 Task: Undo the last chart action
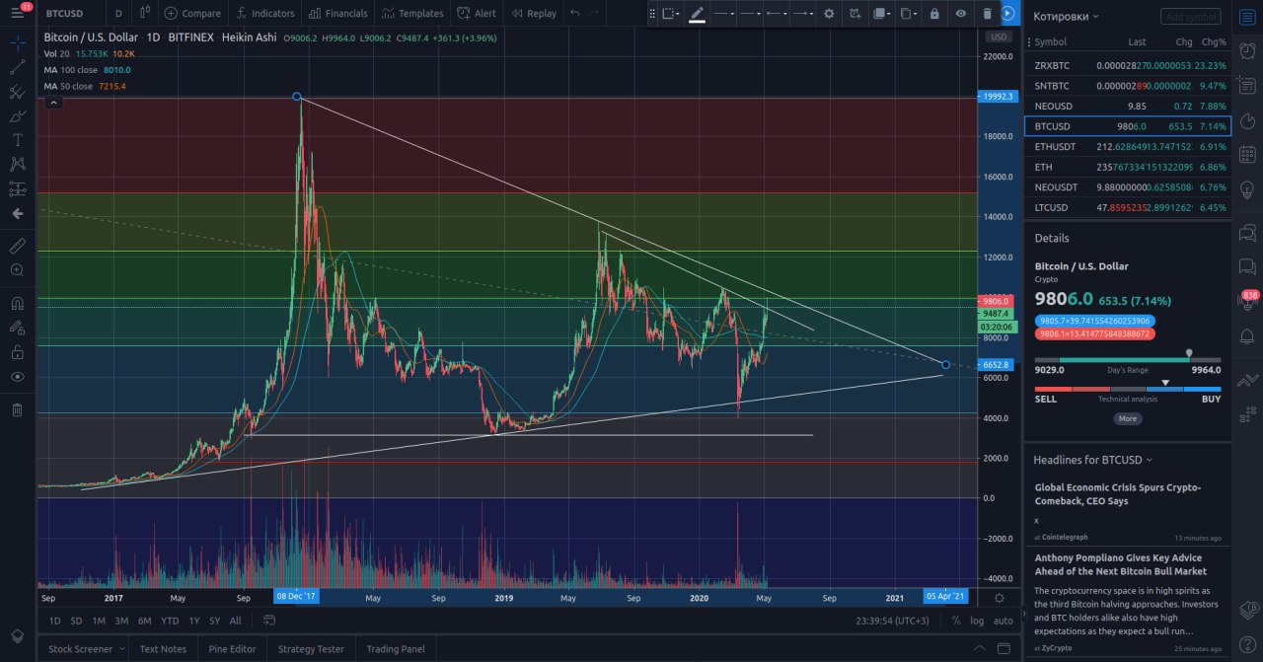(x=575, y=13)
